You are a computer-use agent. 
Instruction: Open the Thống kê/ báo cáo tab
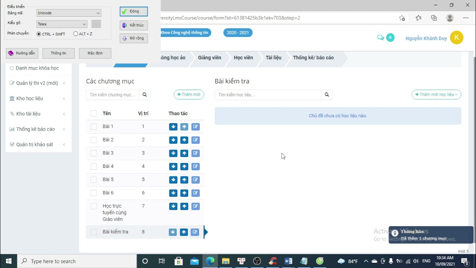[x=313, y=58]
